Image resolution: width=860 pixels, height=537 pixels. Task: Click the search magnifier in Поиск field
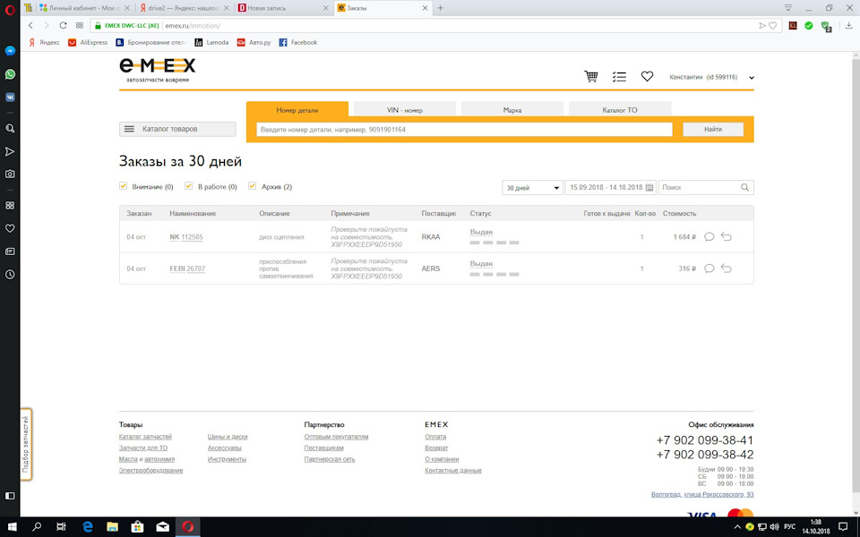tap(744, 187)
